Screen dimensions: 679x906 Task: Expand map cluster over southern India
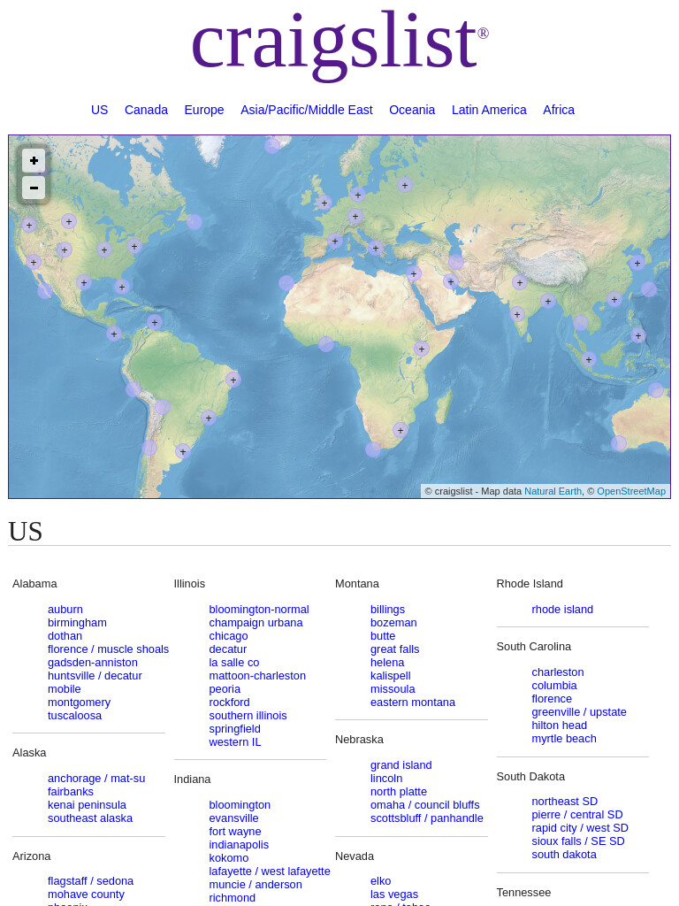[517, 314]
